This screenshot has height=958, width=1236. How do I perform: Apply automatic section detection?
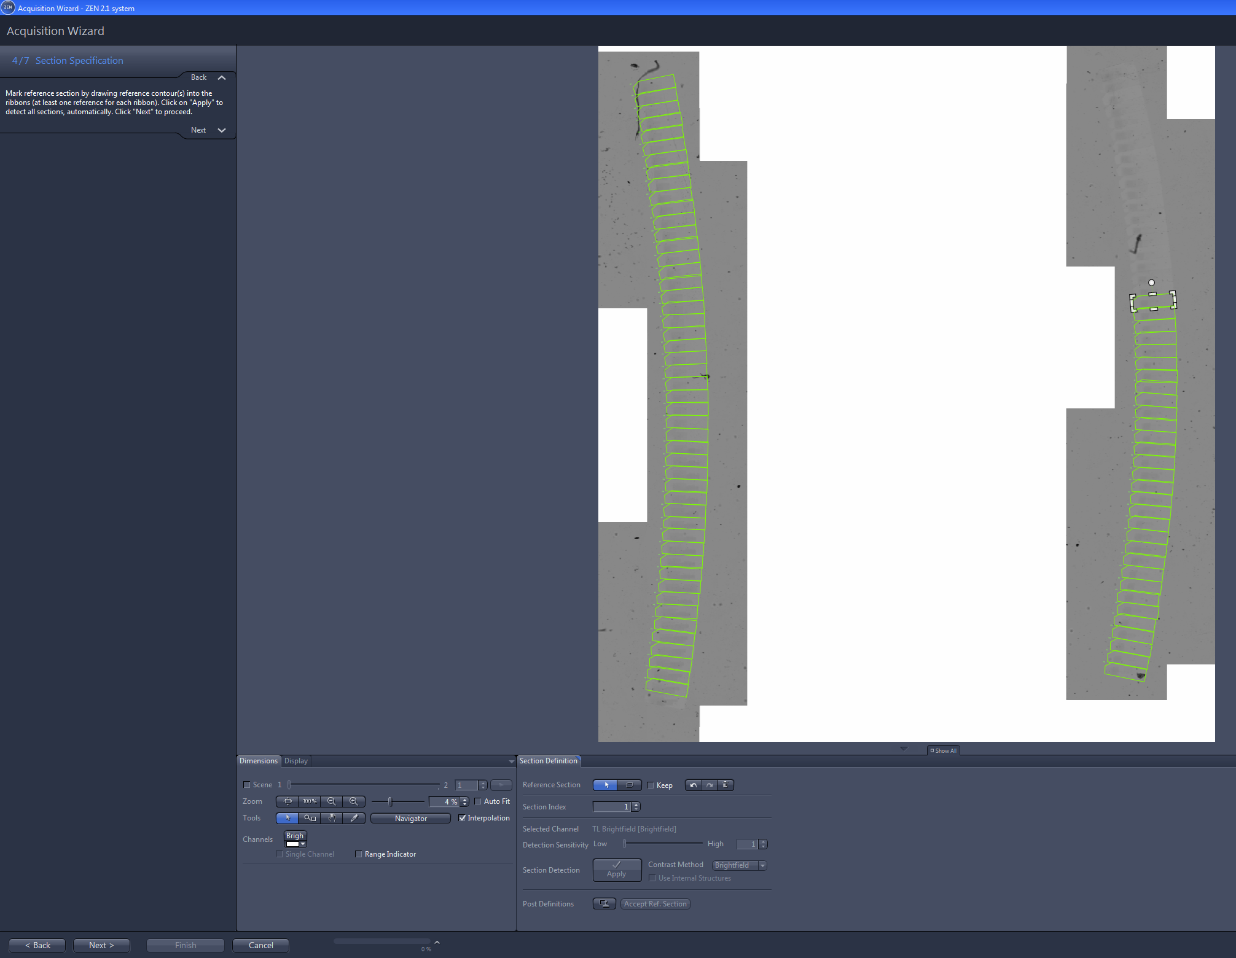[x=617, y=870]
